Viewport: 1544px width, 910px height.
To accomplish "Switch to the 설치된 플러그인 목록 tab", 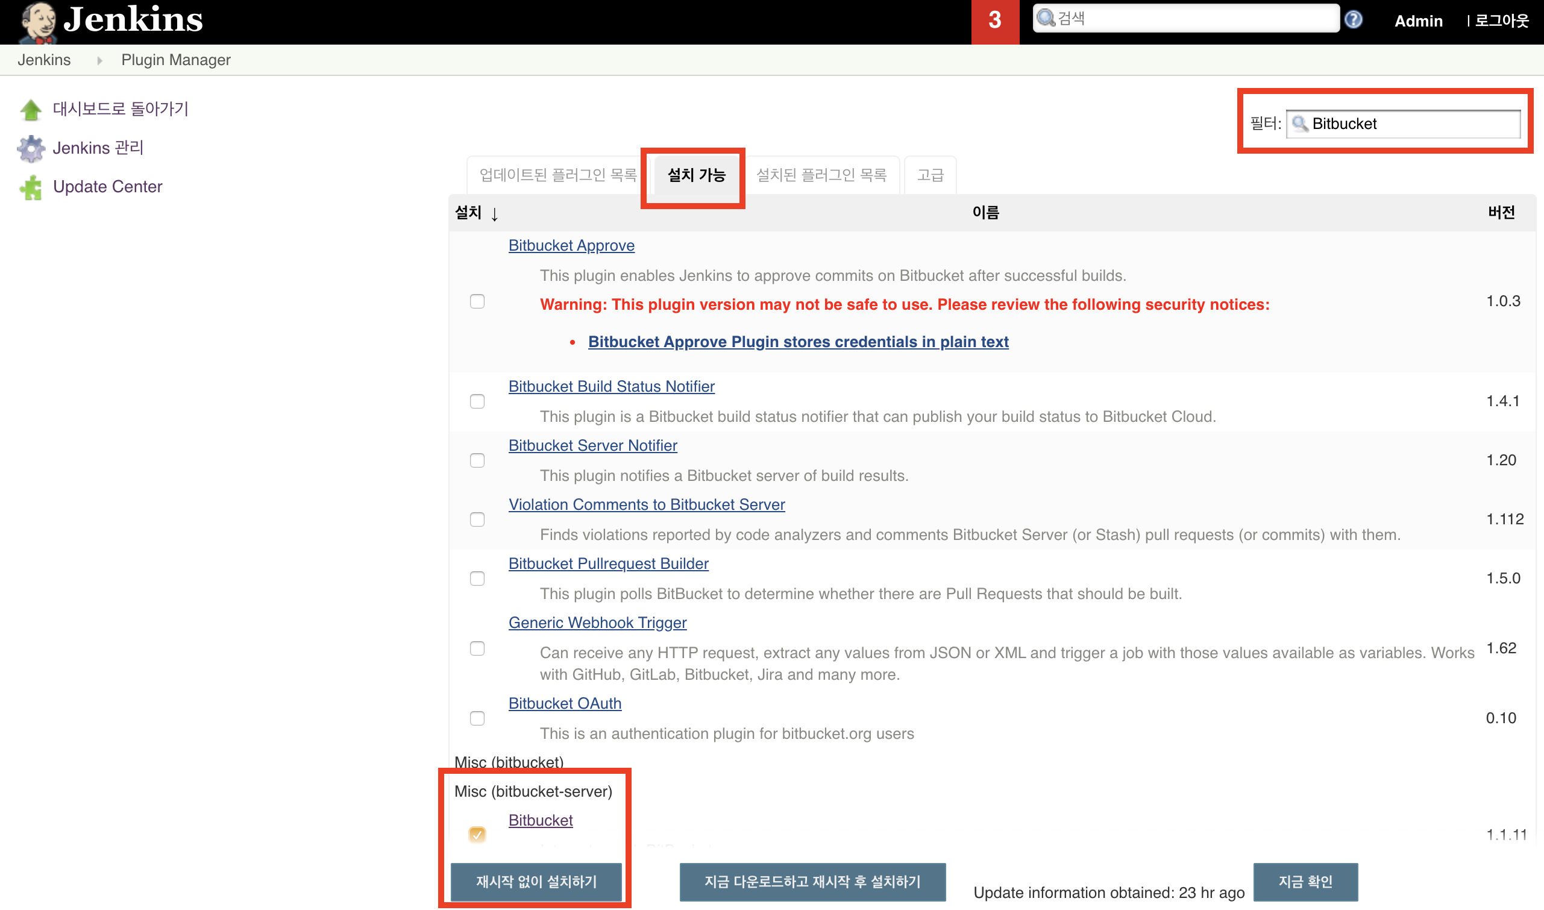I will tap(821, 175).
